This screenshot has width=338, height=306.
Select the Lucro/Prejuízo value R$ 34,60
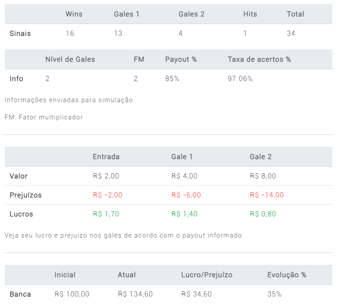[197, 294]
